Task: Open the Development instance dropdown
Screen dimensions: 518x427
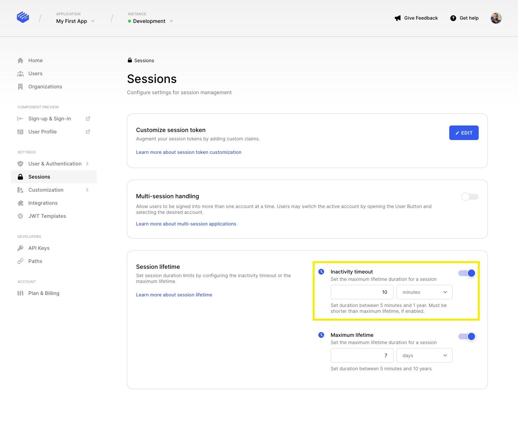Action: click(x=151, y=21)
